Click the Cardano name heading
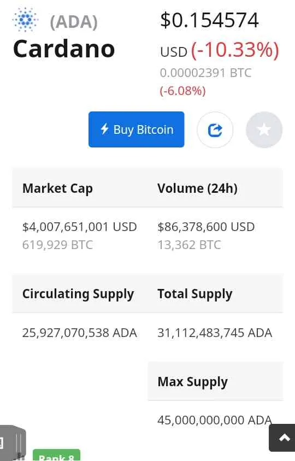 (64, 49)
